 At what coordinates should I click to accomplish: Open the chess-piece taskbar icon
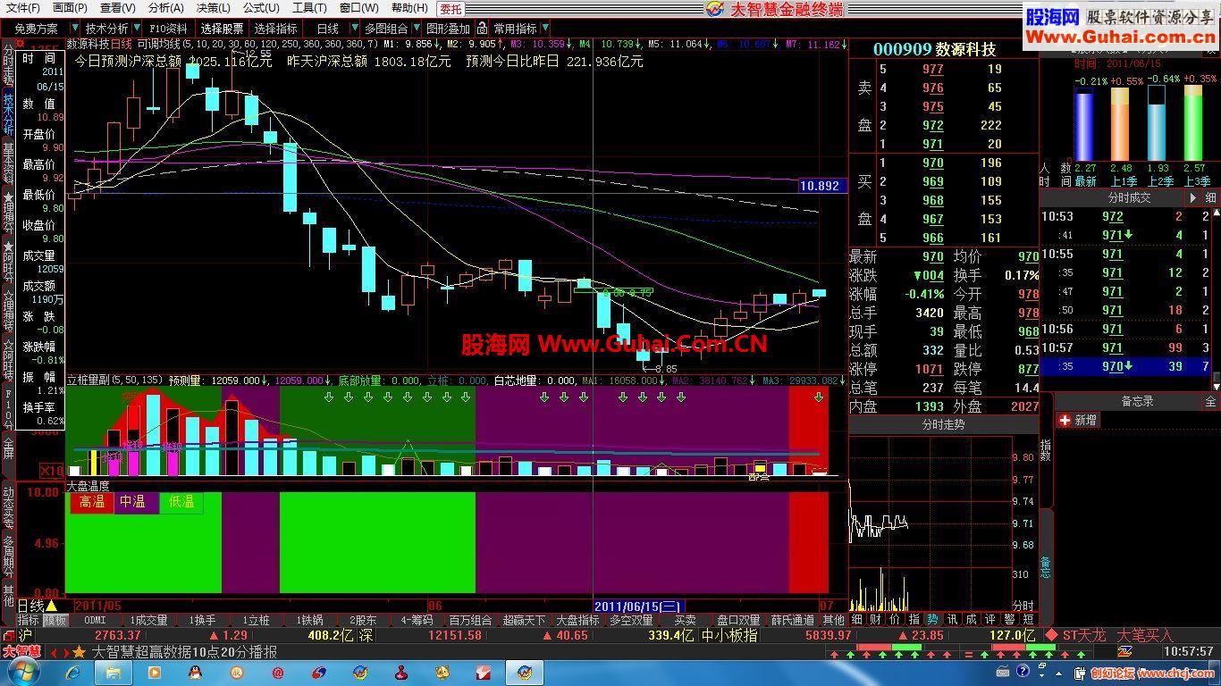[x=400, y=673]
